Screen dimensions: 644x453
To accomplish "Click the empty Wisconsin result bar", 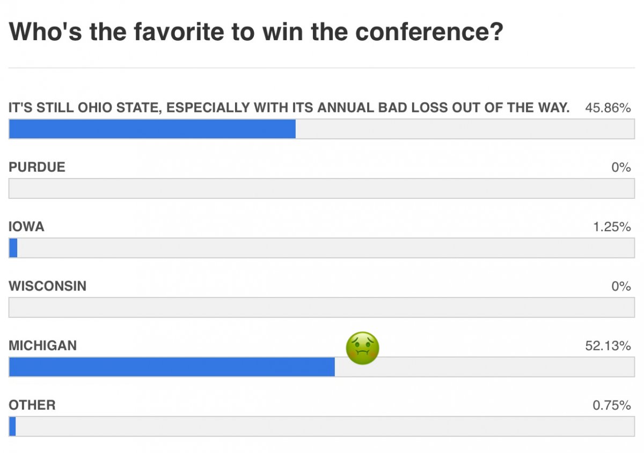I will click(321, 307).
